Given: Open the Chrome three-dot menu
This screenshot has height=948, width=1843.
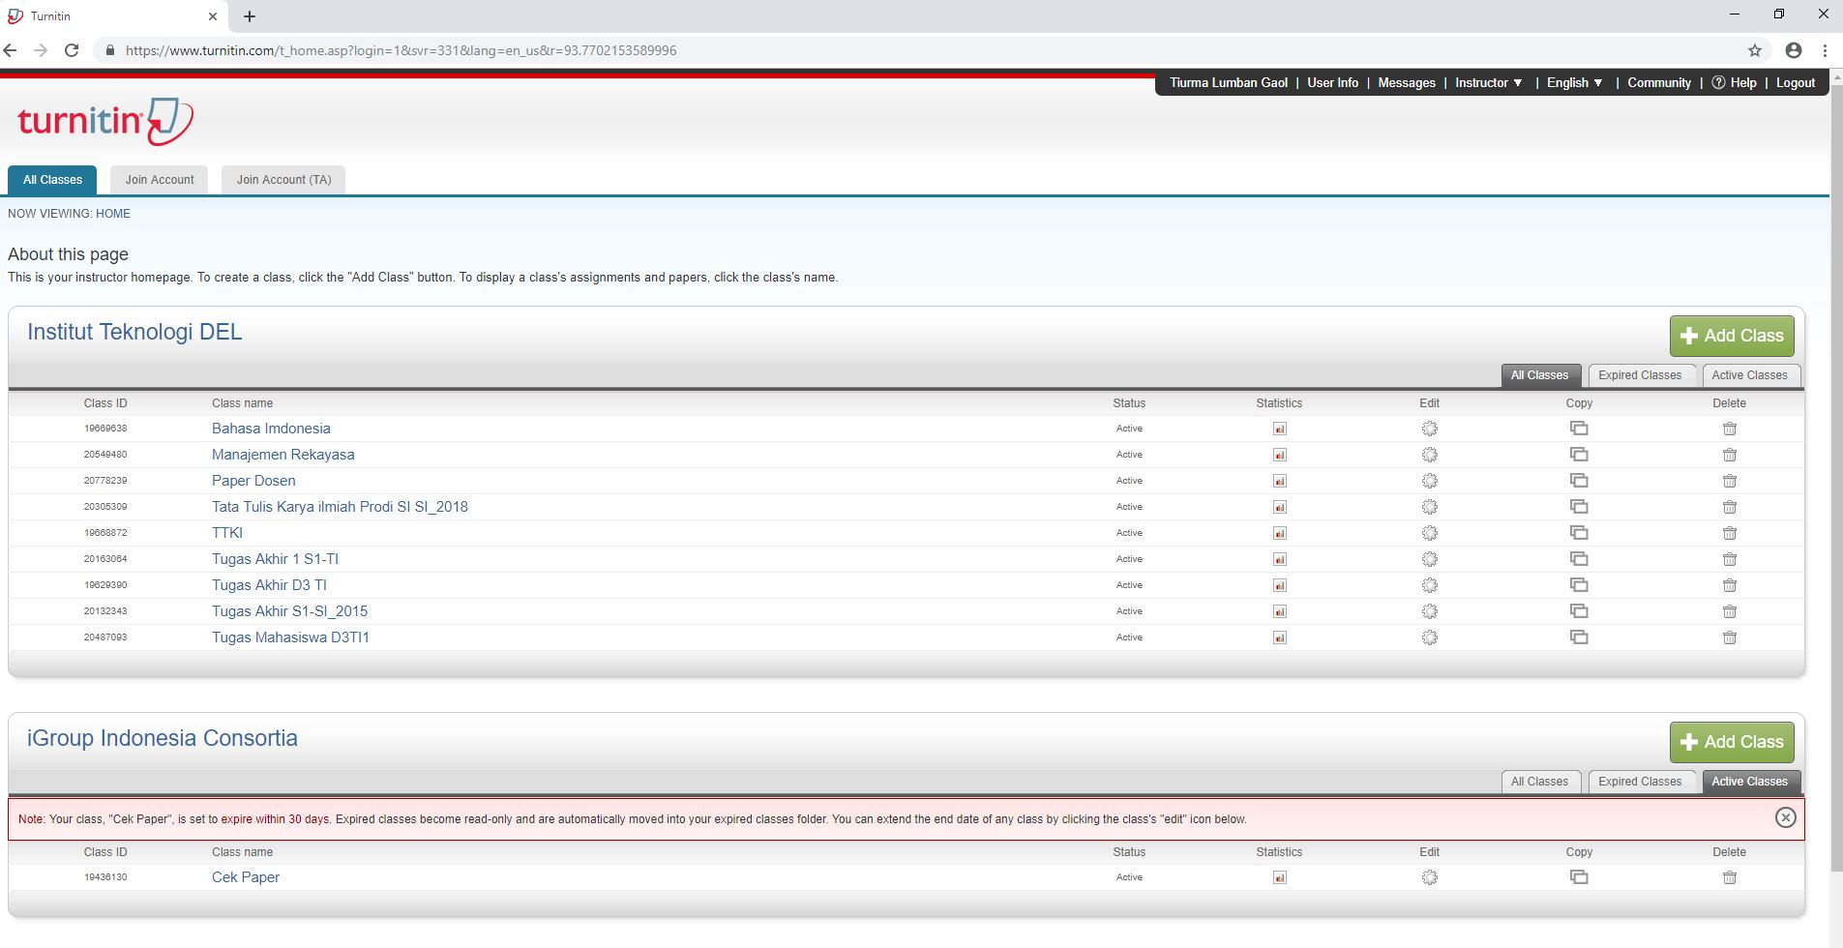Looking at the screenshot, I should (1825, 50).
